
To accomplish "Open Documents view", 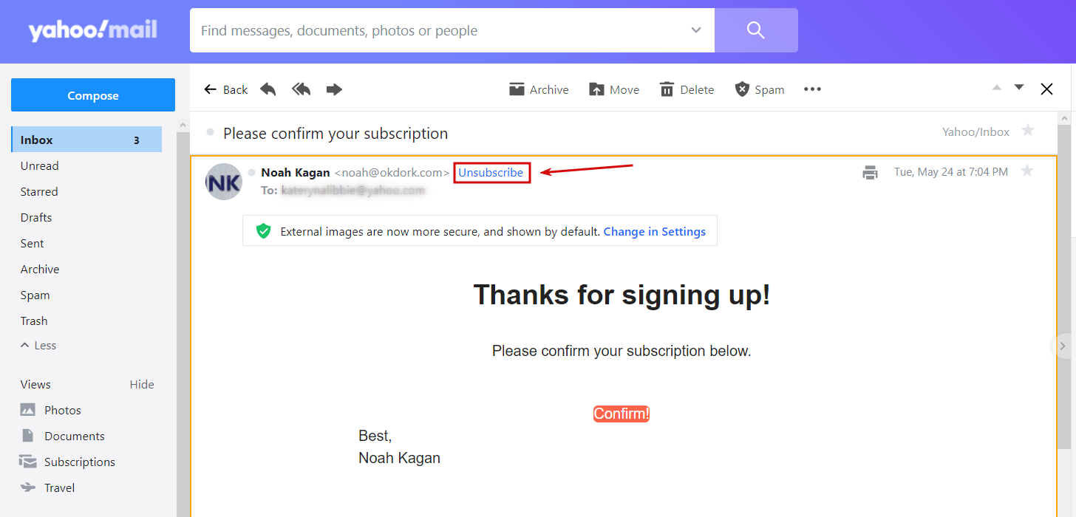I will pyautogui.click(x=63, y=436).
